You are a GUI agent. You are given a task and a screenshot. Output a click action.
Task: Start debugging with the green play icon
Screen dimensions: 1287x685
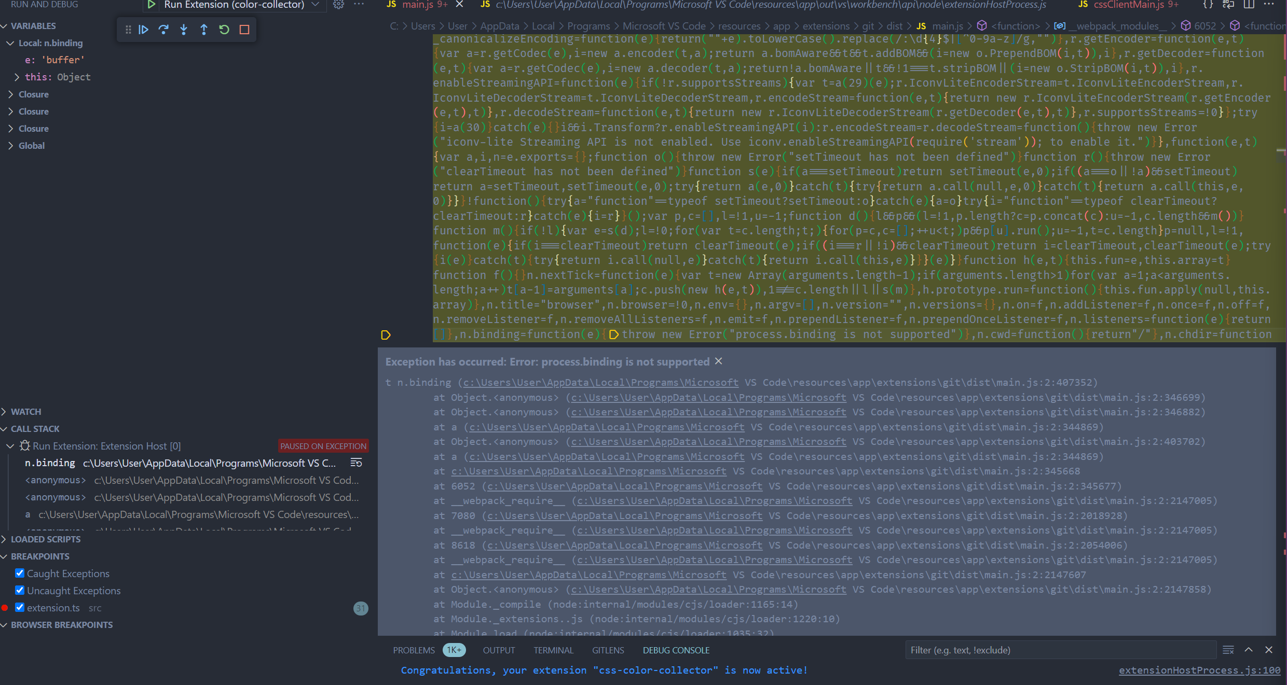pyautogui.click(x=151, y=5)
